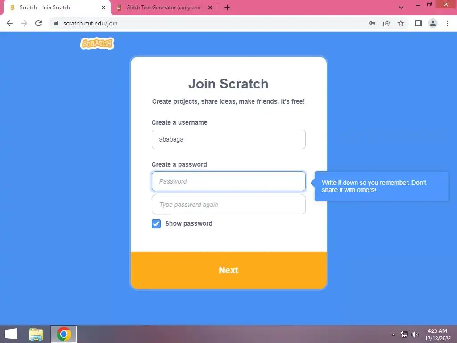Switch to Glitch Text Generator tab
Viewport: 457px width, 343px height.
pyautogui.click(x=163, y=8)
